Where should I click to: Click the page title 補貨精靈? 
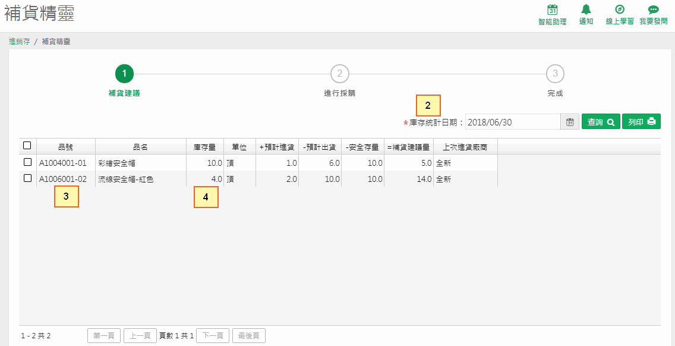(40, 14)
